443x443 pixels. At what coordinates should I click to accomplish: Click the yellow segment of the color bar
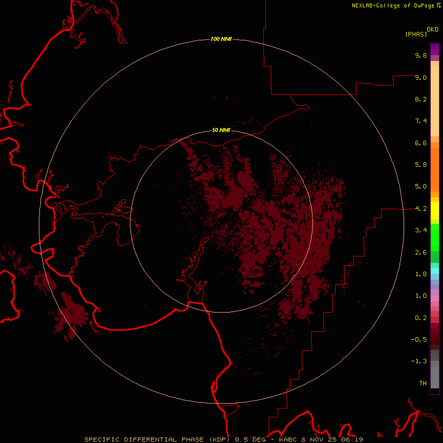click(x=435, y=211)
